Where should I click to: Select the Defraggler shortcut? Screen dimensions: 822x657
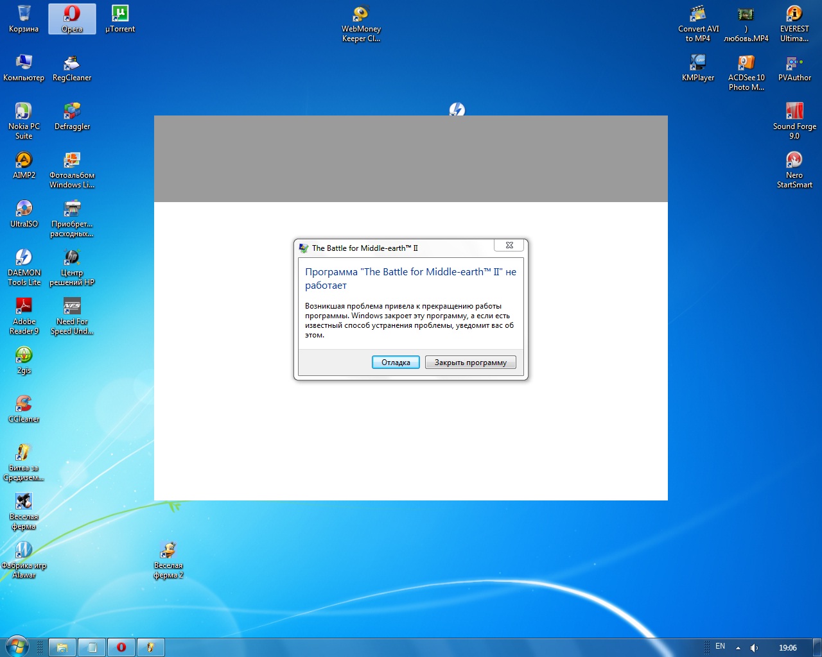pyautogui.click(x=72, y=116)
